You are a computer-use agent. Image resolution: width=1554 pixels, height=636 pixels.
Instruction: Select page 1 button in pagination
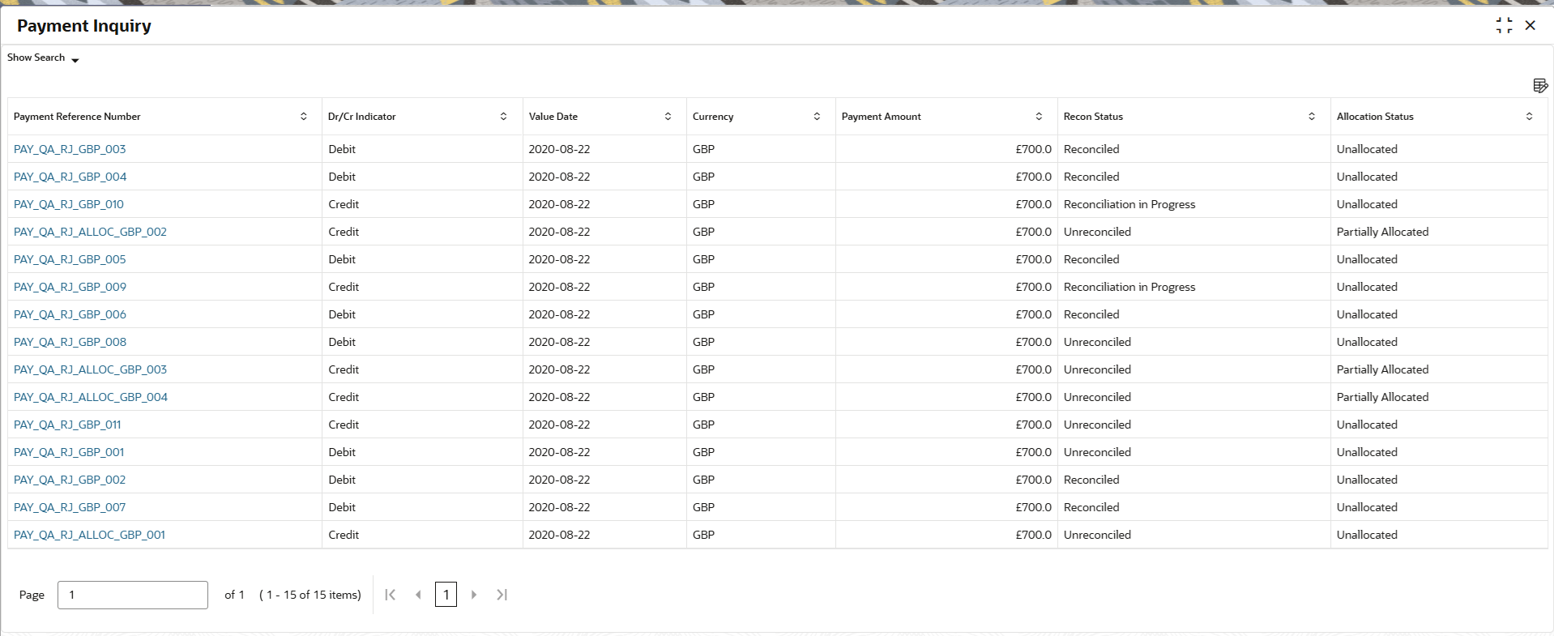tap(446, 595)
